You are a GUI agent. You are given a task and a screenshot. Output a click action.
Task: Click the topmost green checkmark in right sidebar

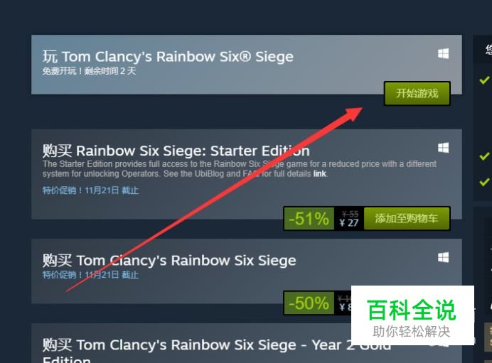click(484, 80)
